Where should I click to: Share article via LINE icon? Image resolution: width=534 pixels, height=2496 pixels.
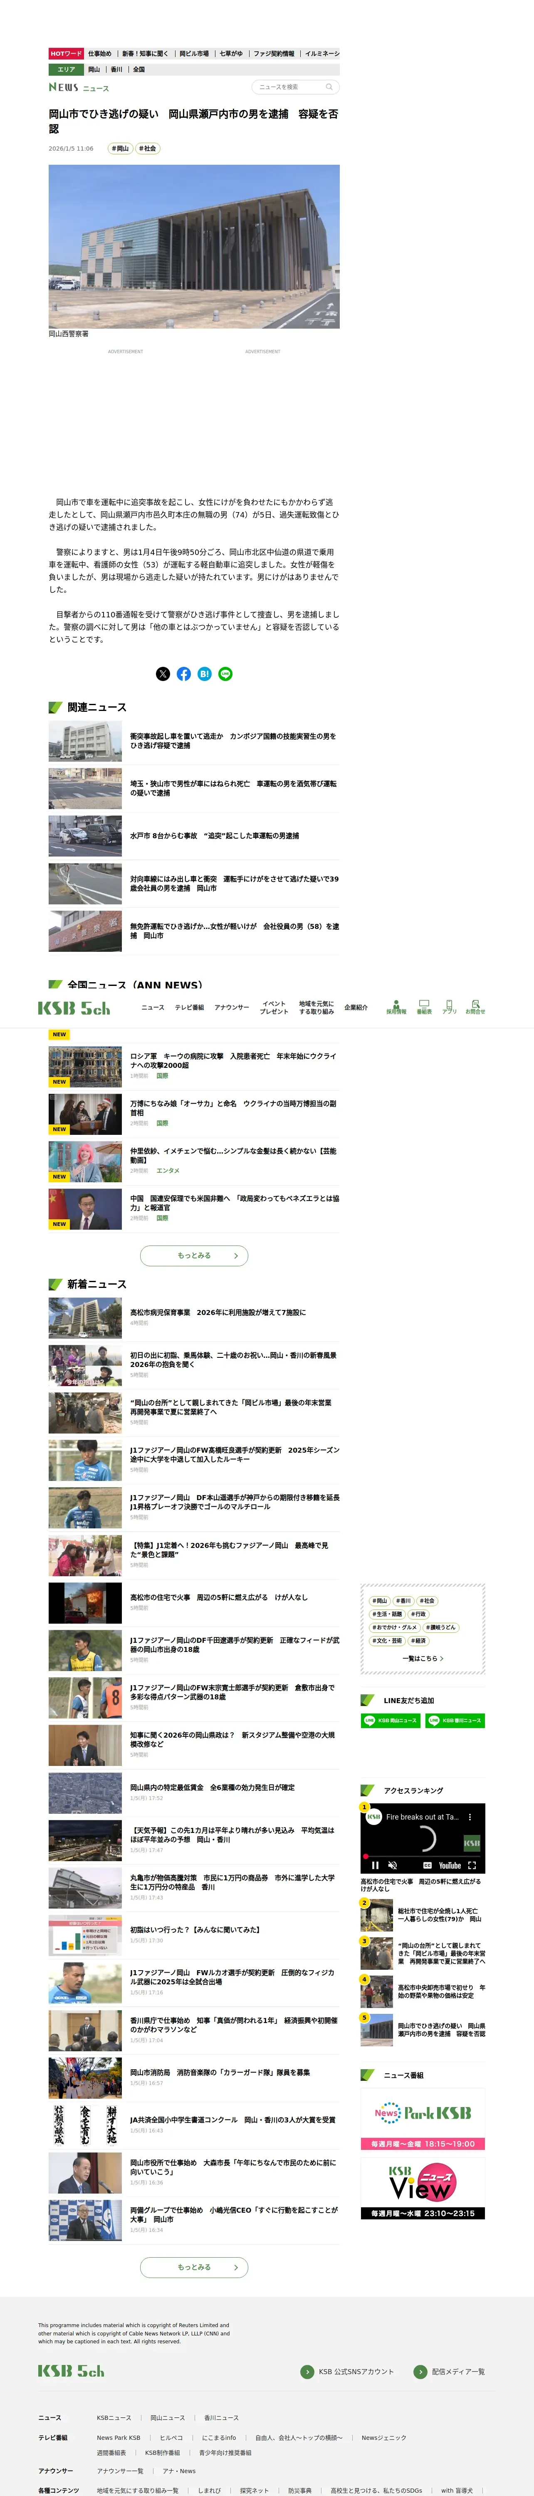coord(226,674)
